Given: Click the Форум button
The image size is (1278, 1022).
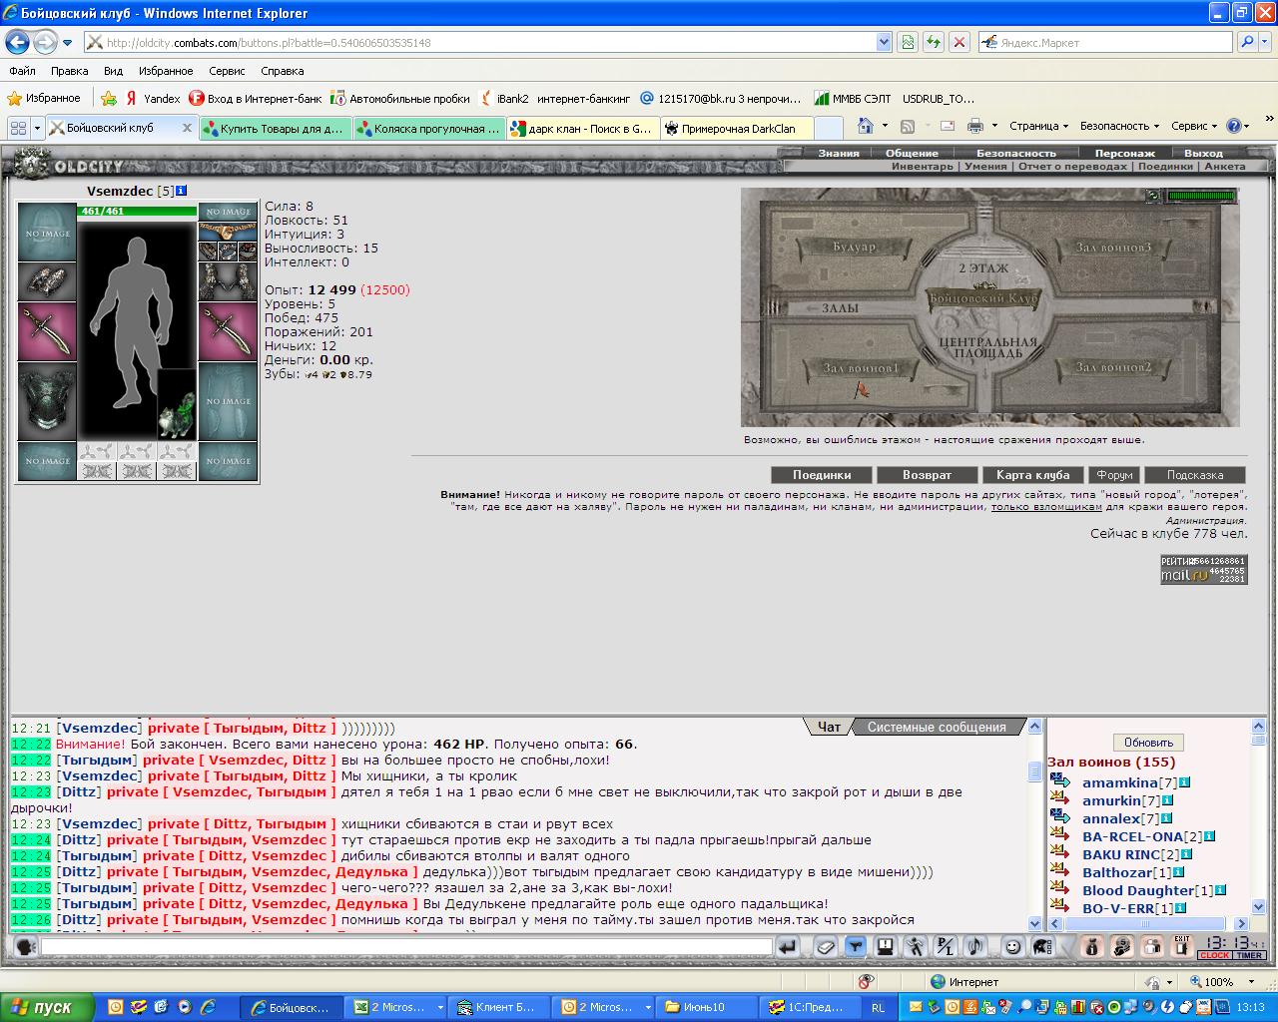Looking at the screenshot, I should [1114, 475].
